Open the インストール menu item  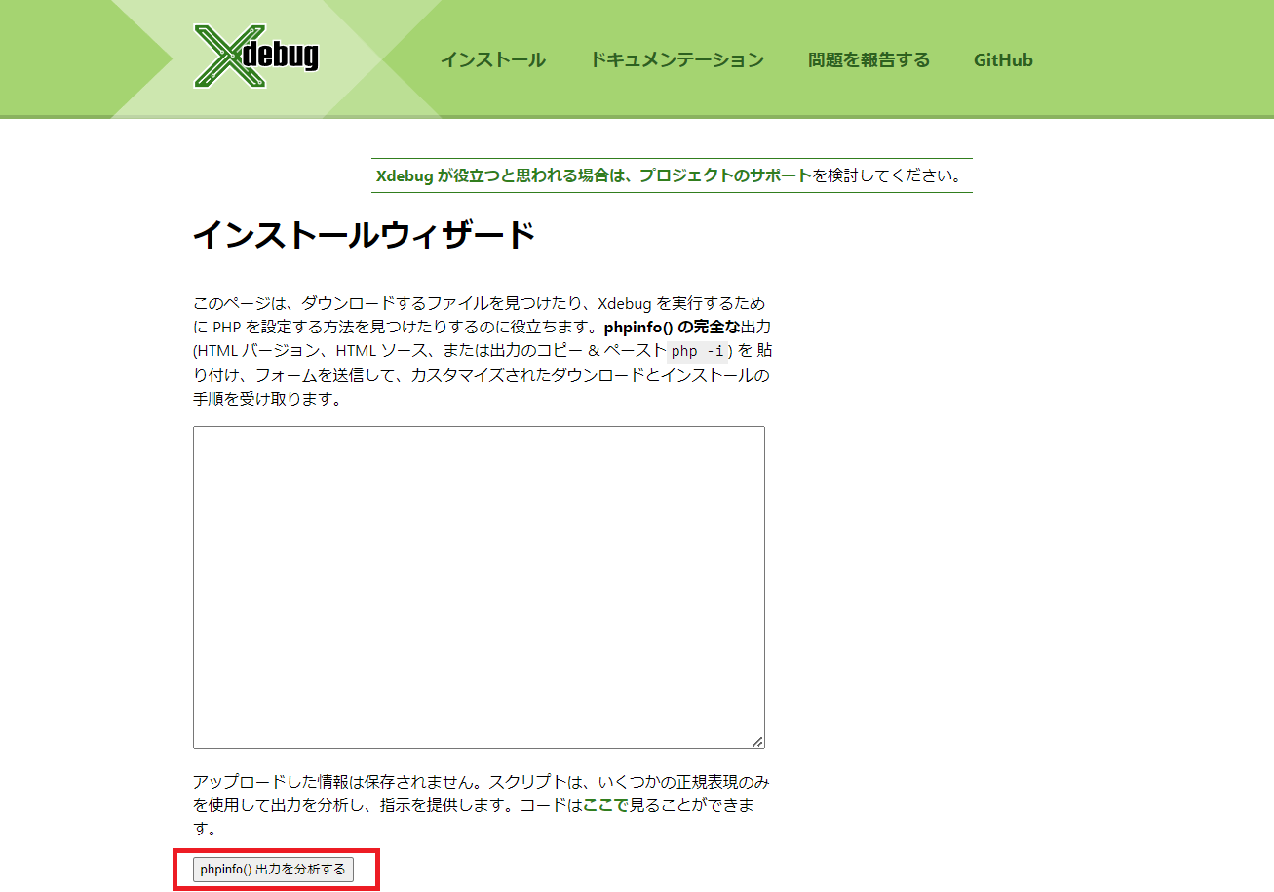492,60
